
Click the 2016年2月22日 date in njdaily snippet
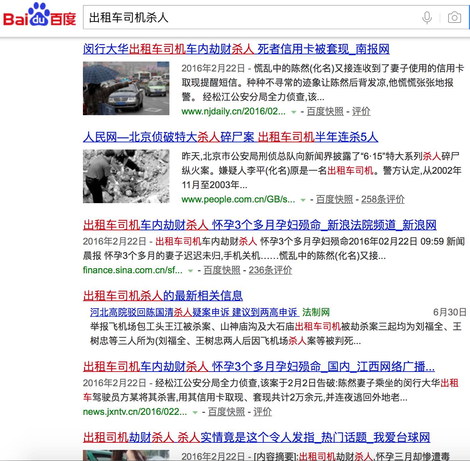[213, 68]
